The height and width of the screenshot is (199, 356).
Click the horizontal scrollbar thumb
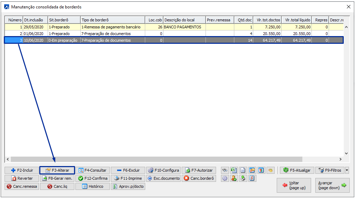pyautogui.click(x=157, y=159)
